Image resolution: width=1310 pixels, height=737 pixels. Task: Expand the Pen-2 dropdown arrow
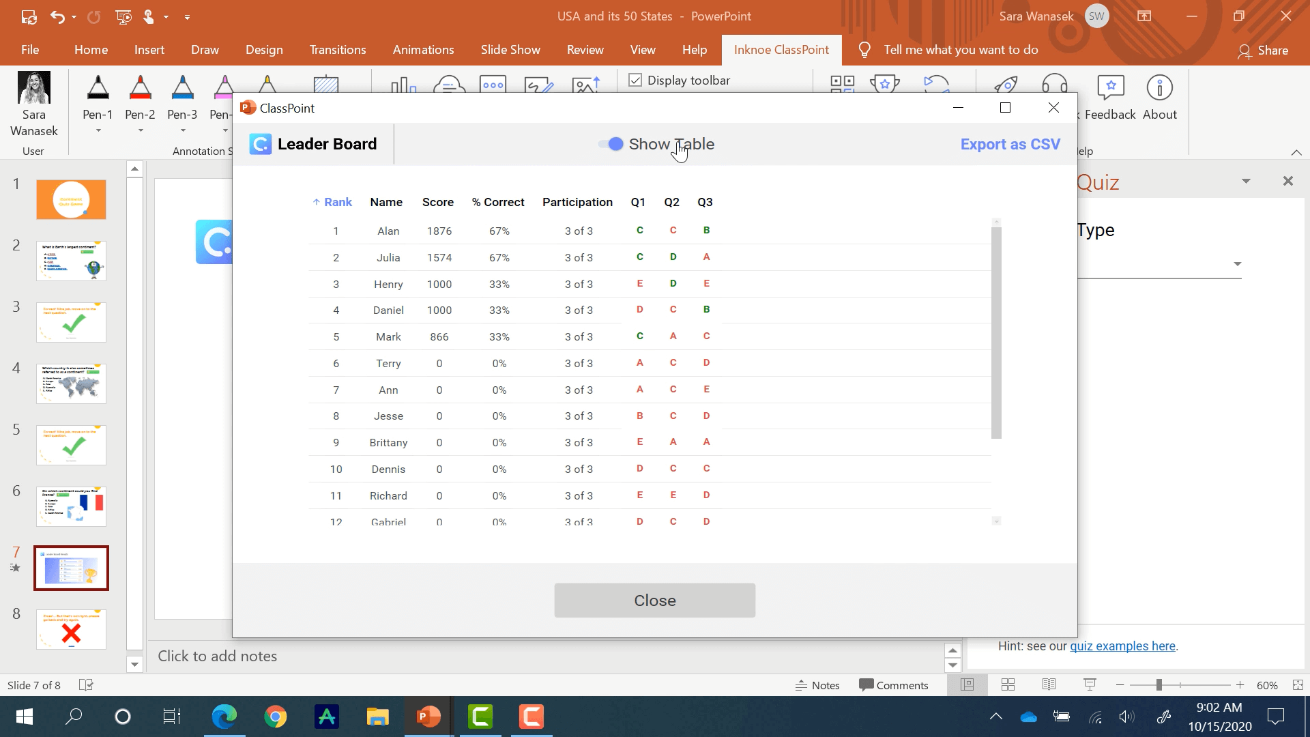pyautogui.click(x=141, y=130)
